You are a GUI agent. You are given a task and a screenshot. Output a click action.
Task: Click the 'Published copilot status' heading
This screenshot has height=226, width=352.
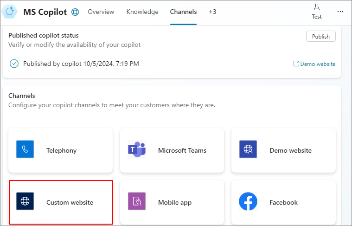[44, 35]
